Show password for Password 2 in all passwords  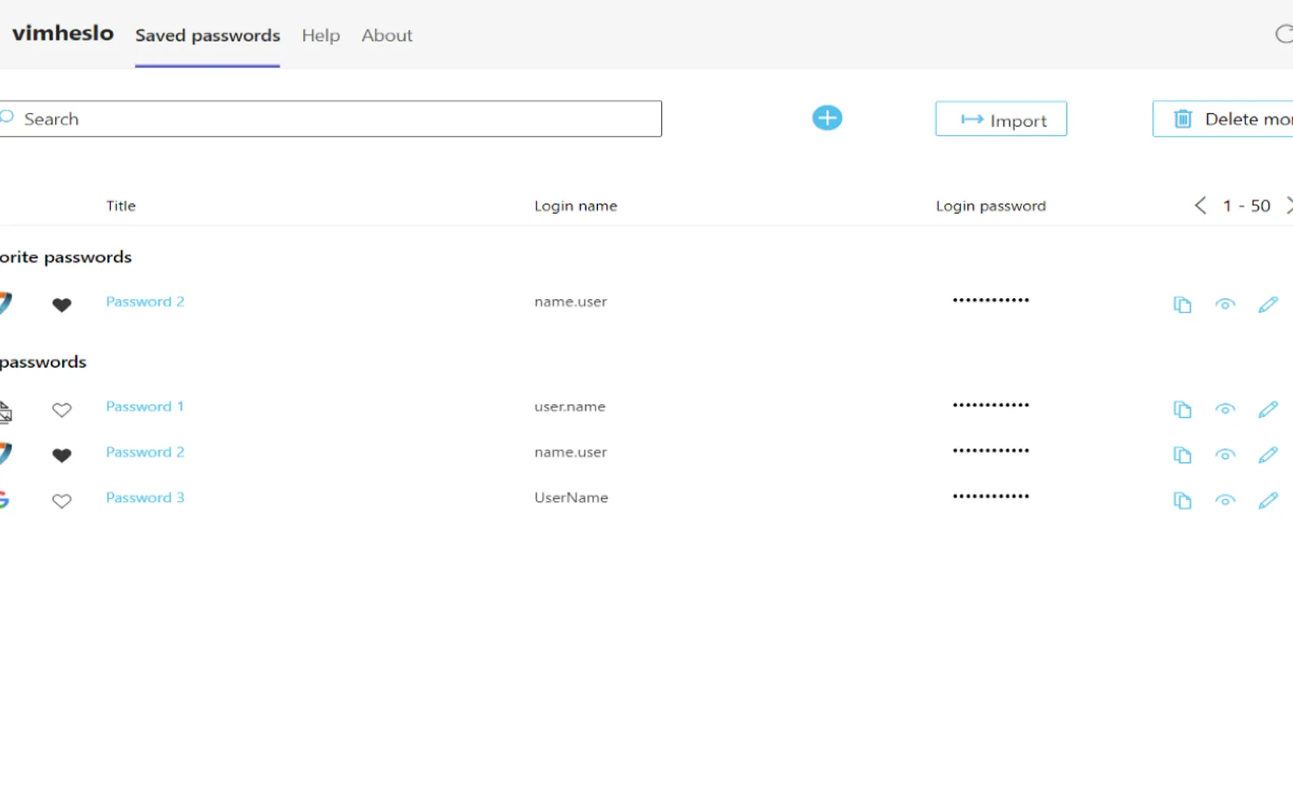1225,455
